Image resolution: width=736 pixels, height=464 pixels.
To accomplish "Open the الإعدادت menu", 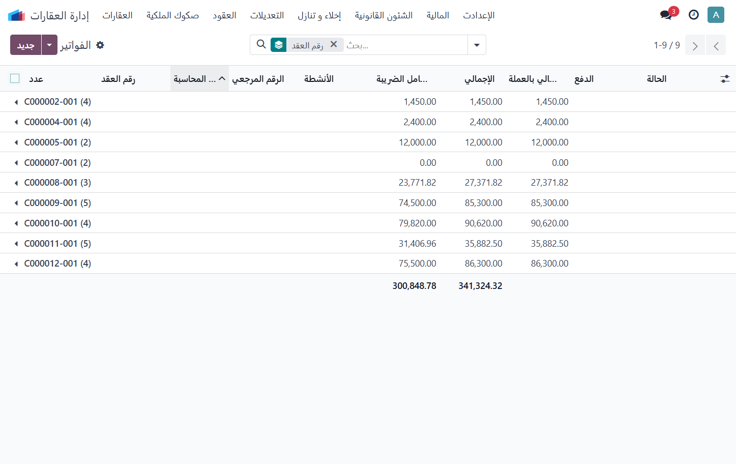I will [479, 15].
